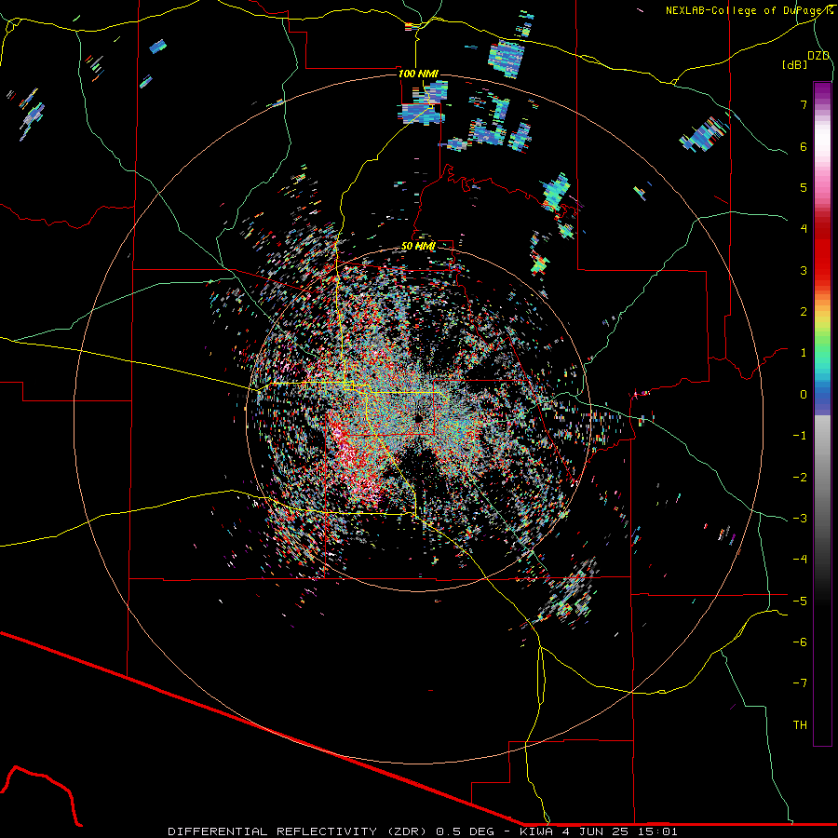Click the legend label 4
838x838 pixels.
point(804,229)
